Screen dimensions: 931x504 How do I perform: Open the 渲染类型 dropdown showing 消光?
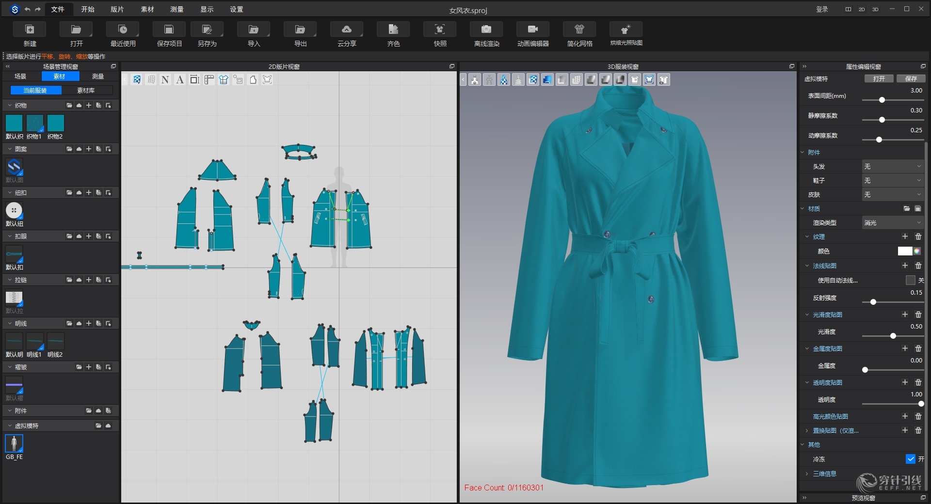892,222
